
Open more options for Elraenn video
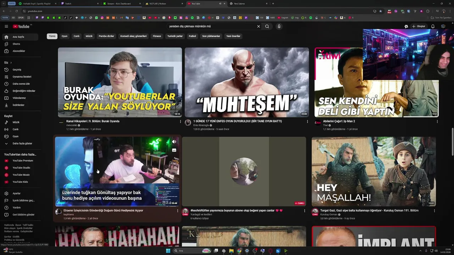tap(178, 211)
